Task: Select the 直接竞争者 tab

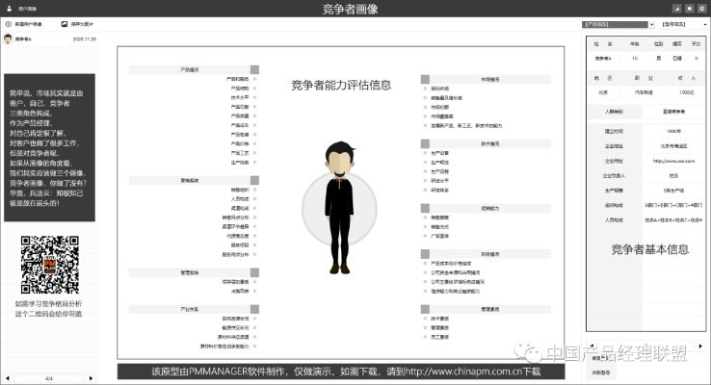Action: pos(672,112)
